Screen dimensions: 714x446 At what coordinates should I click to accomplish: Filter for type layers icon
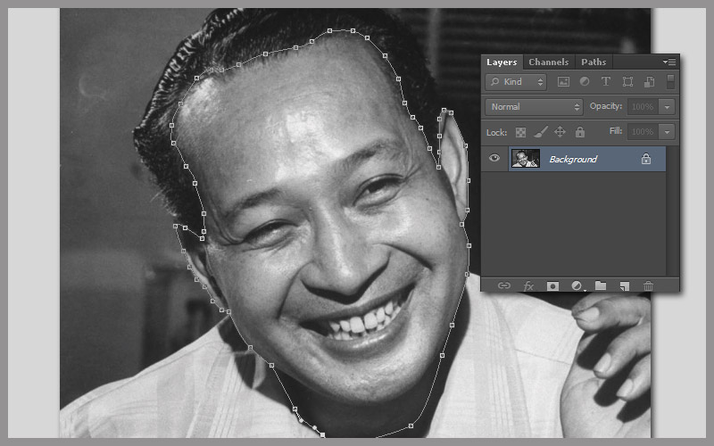[x=606, y=82]
